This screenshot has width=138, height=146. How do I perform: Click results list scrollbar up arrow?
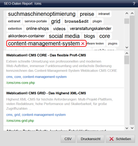(x=127, y=53)
